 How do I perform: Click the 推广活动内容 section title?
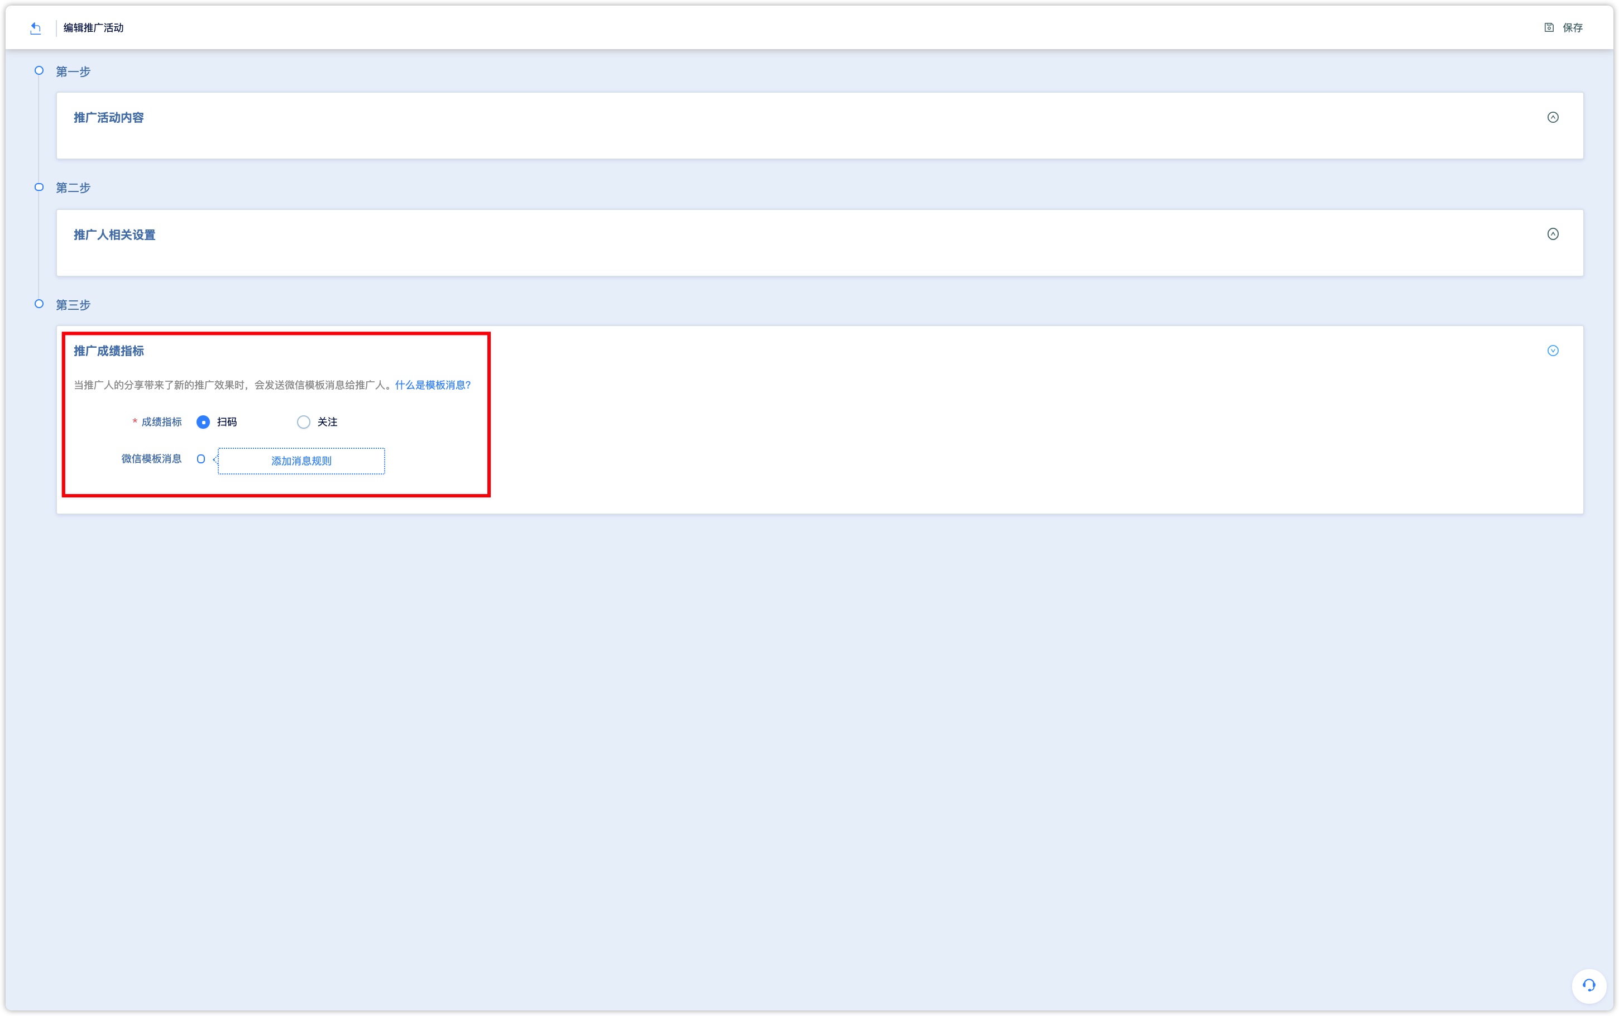[x=109, y=118]
